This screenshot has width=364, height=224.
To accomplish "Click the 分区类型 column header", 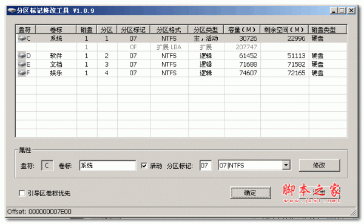I will tap(206, 30).
